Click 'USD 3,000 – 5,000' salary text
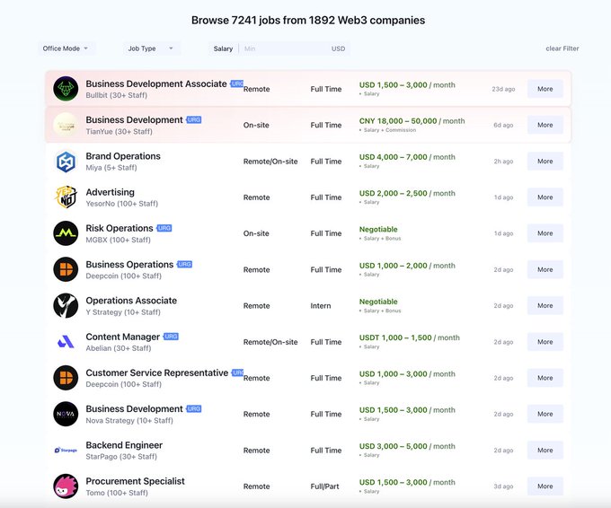The width and height of the screenshot is (611, 508). (394, 446)
